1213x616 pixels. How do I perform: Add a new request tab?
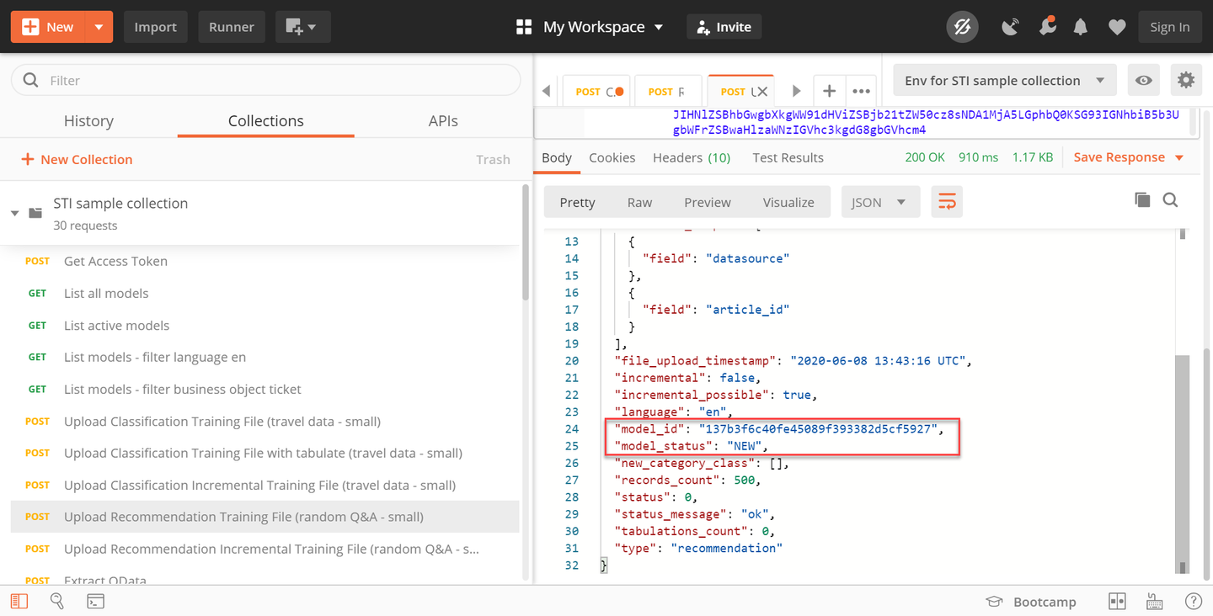pos(830,91)
